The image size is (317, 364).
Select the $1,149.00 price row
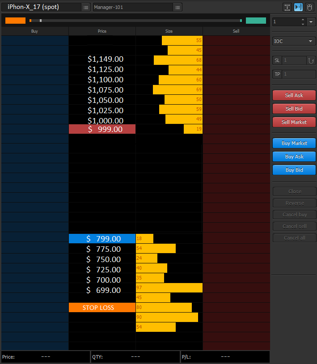pos(106,59)
